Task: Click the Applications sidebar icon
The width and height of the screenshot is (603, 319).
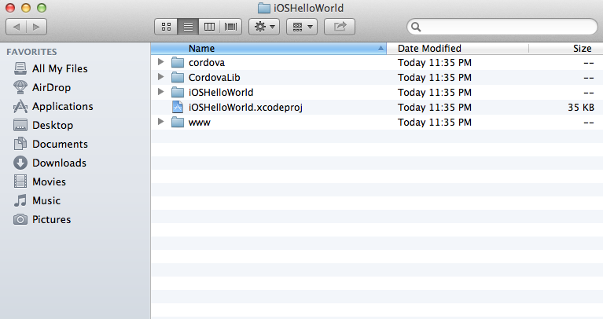Action: tap(20, 106)
